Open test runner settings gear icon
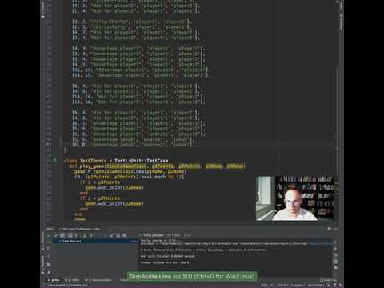The height and width of the screenshot is (288, 384). [x=125, y=235]
